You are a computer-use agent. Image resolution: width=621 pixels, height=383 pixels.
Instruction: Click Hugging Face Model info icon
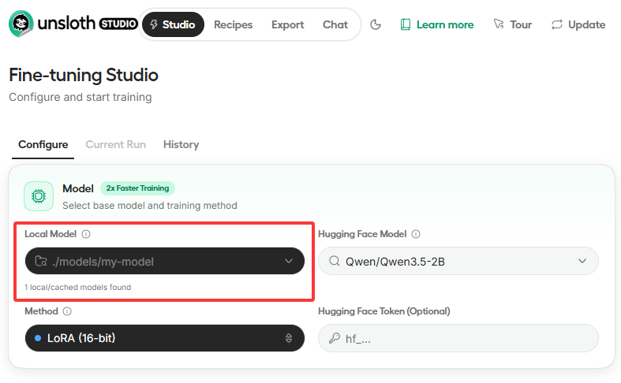tap(416, 234)
